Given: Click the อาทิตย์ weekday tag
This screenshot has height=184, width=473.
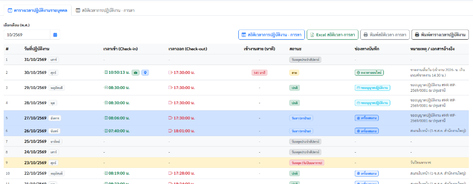Looking at the screenshot, I should [x=55, y=141].
